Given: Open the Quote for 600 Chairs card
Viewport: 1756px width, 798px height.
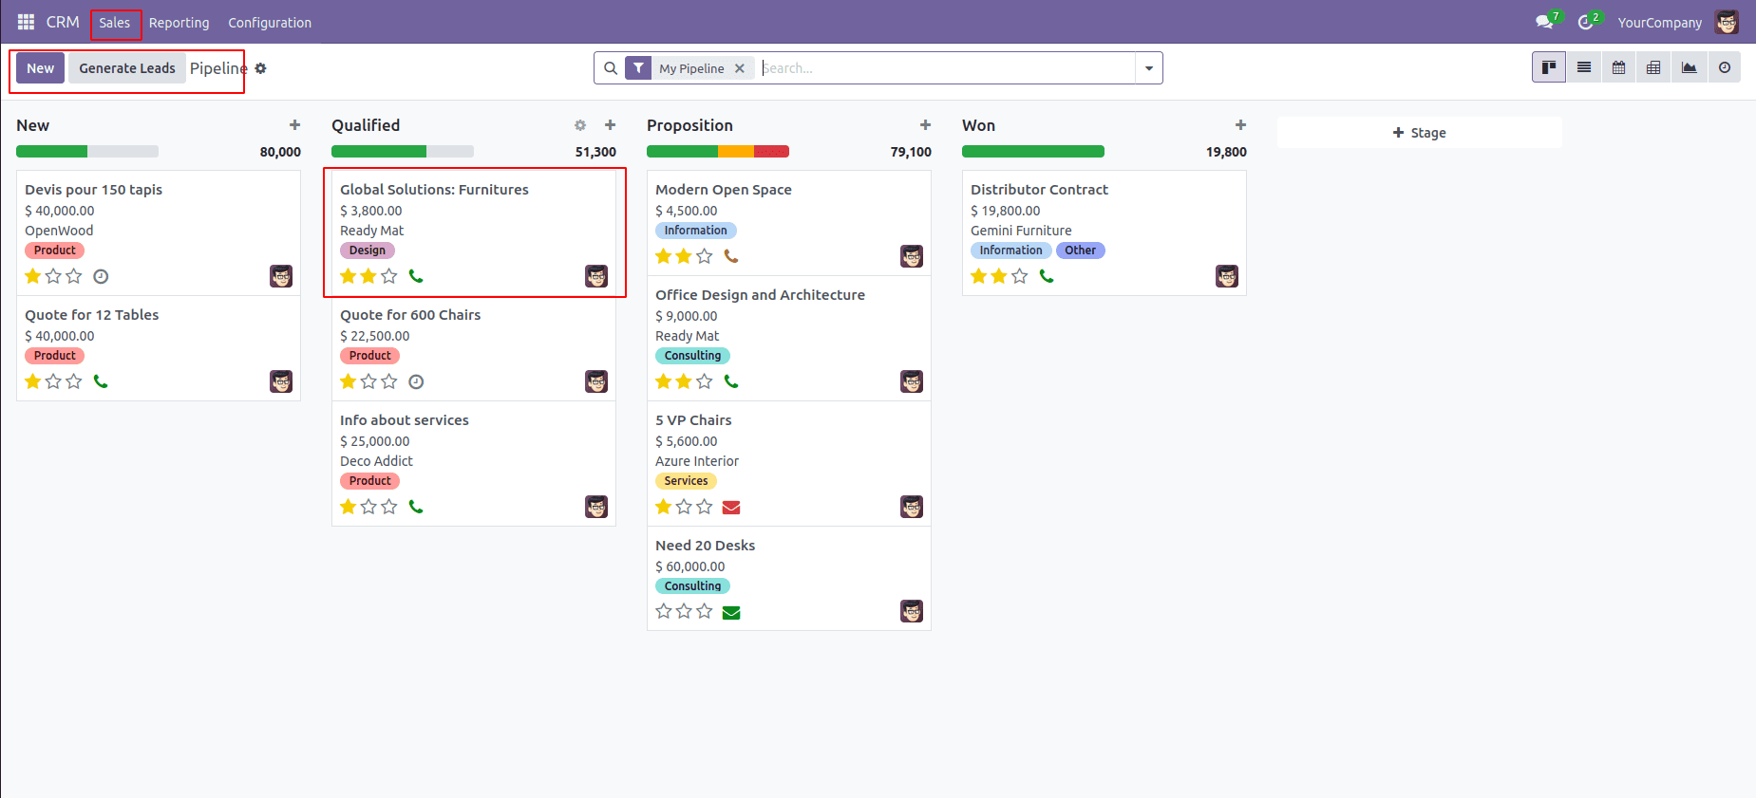Looking at the screenshot, I should pyautogui.click(x=474, y=348).
